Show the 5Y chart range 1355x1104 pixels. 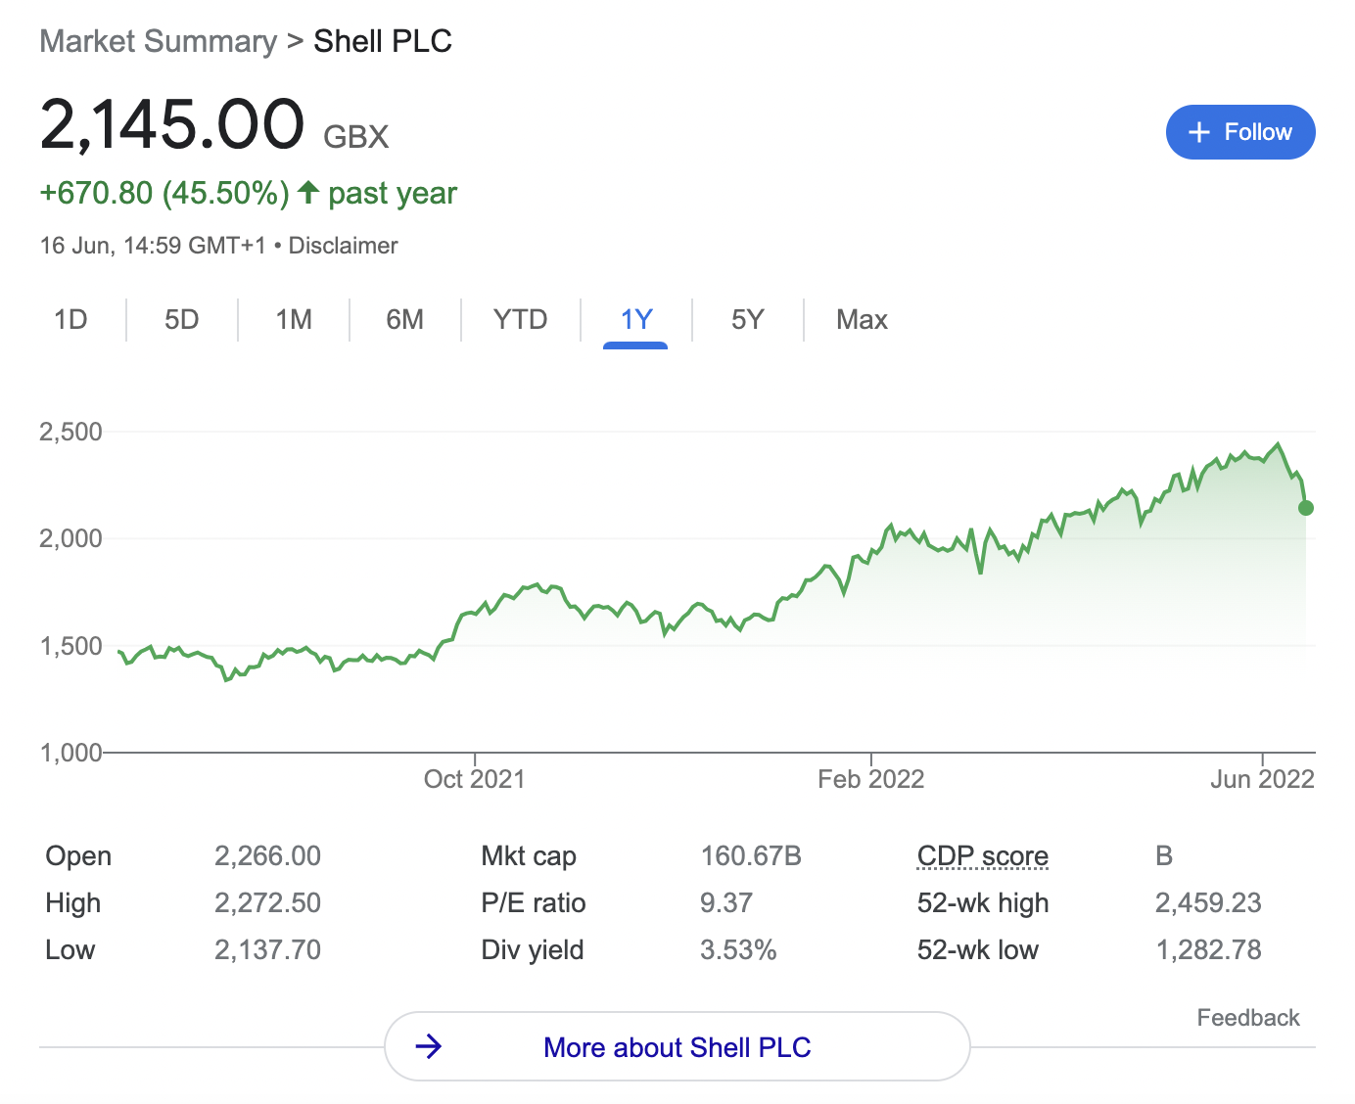tap(748, 320)
